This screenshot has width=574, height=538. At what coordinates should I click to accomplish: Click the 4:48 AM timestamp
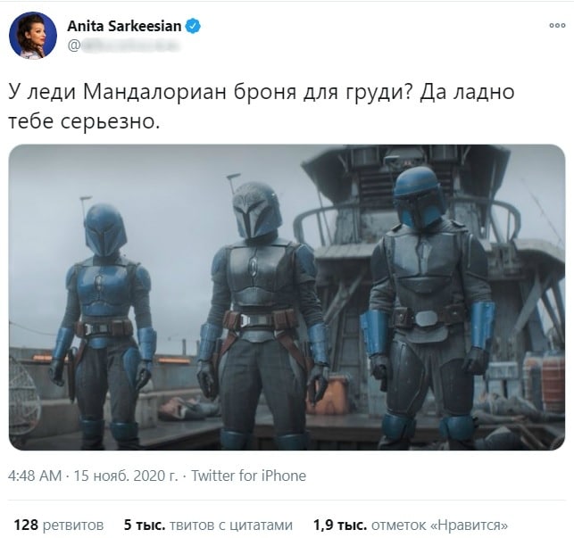pyautogui.click(x=35, y=476)
